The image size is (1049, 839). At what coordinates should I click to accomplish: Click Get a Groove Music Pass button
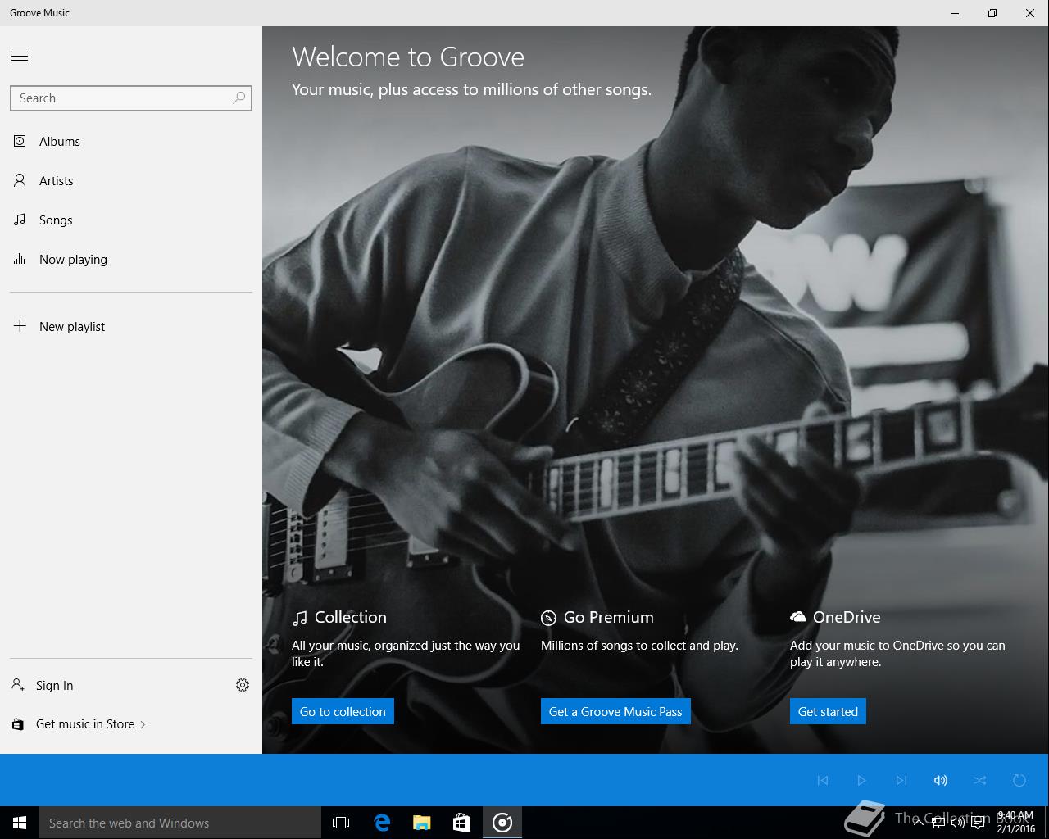pos(615,711)
